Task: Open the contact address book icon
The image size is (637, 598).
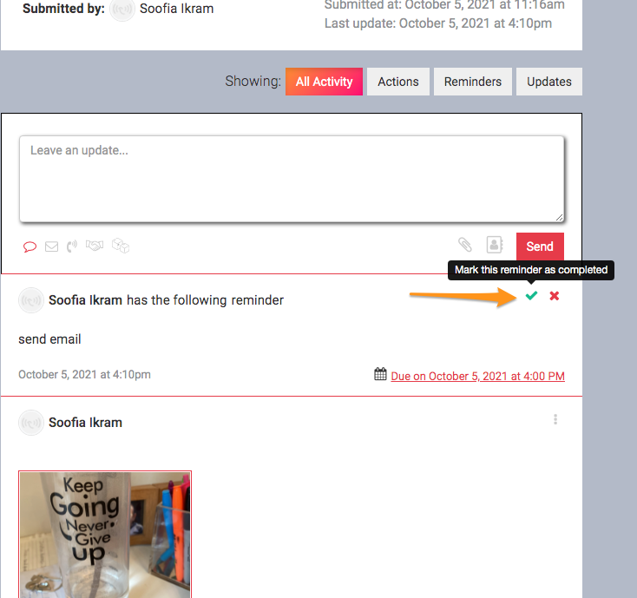Action: coord(495,245)
